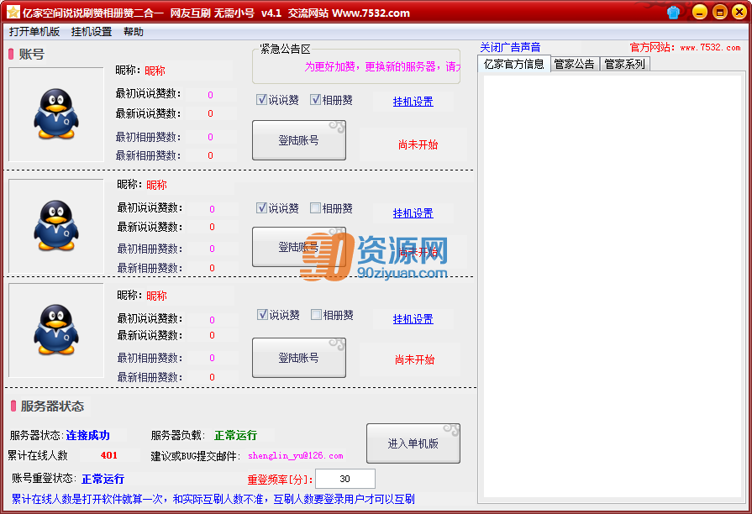Click inside the white 亿家官方信息 content panel
The height and width of the screenshot is (514, 752).
coord(612,286)
